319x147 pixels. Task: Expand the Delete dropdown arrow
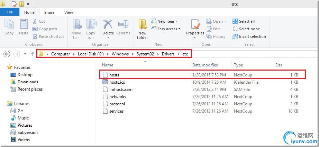point(108,38)
